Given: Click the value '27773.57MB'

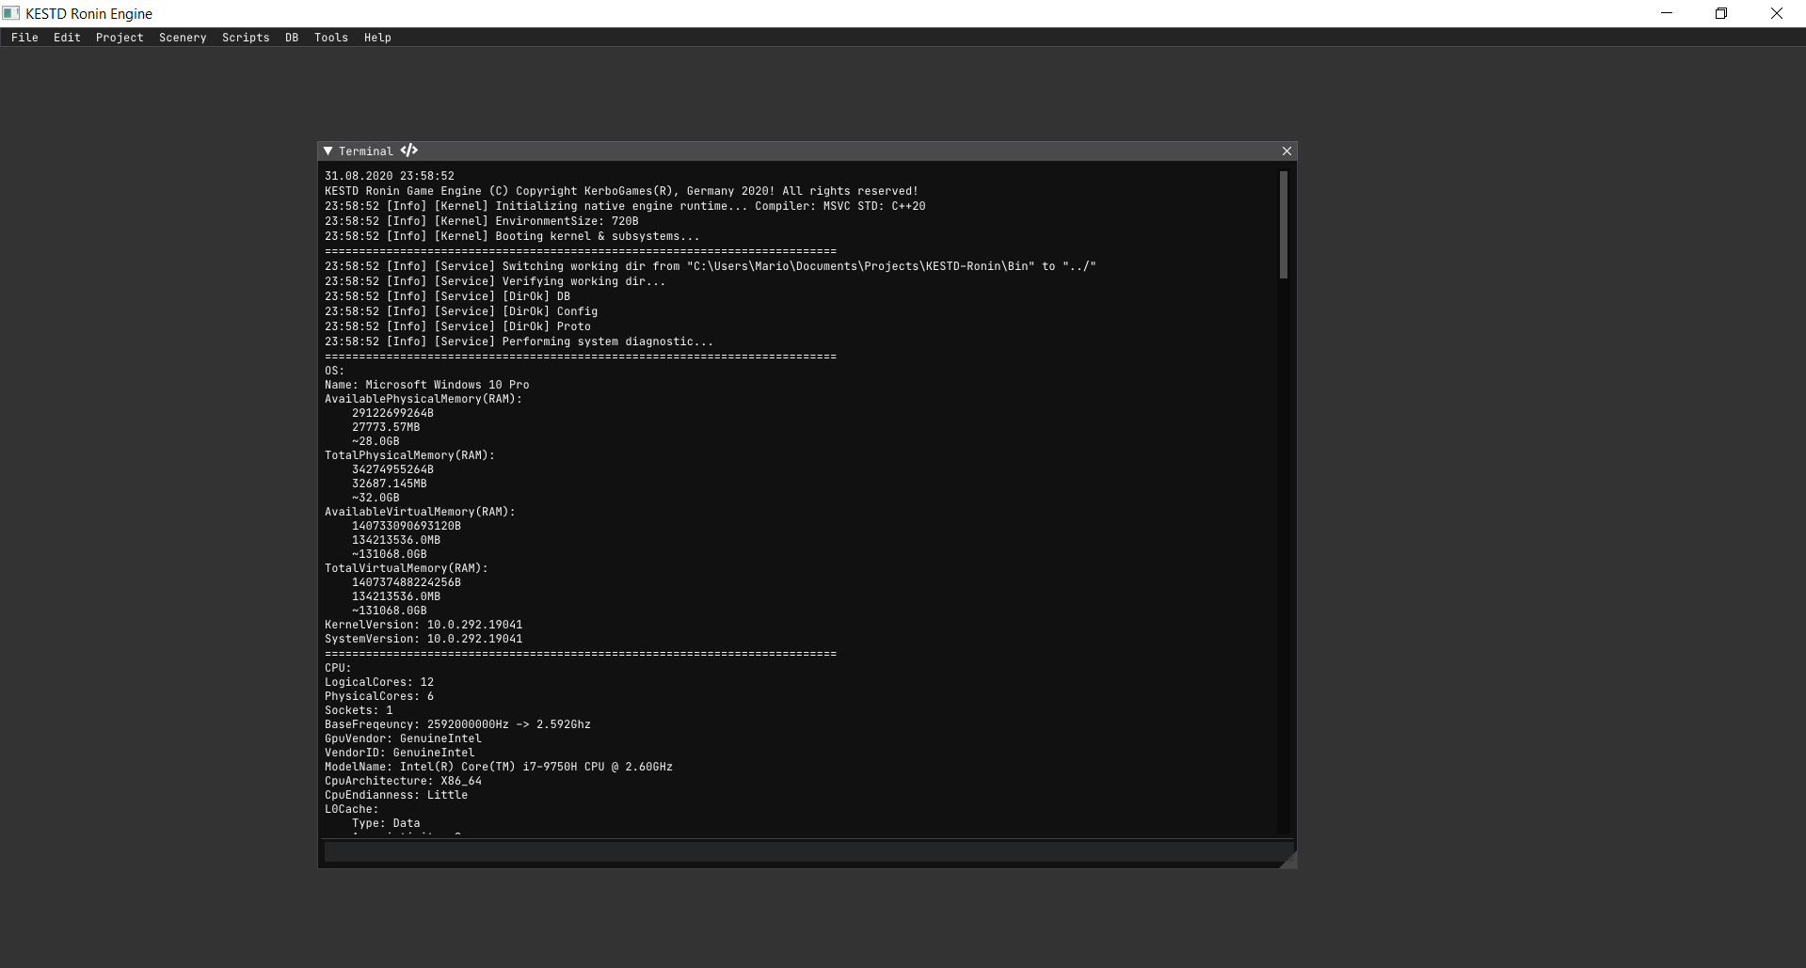Looking at the screenshot, I should (x=386, y=427).
